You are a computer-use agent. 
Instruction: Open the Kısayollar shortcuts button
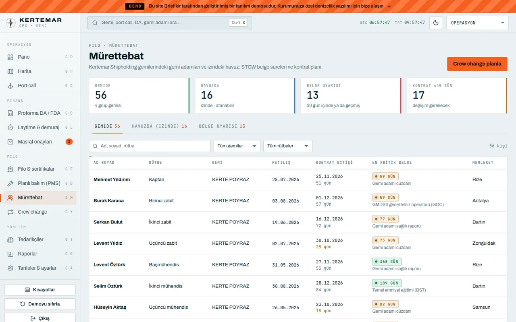click(40, 290)
